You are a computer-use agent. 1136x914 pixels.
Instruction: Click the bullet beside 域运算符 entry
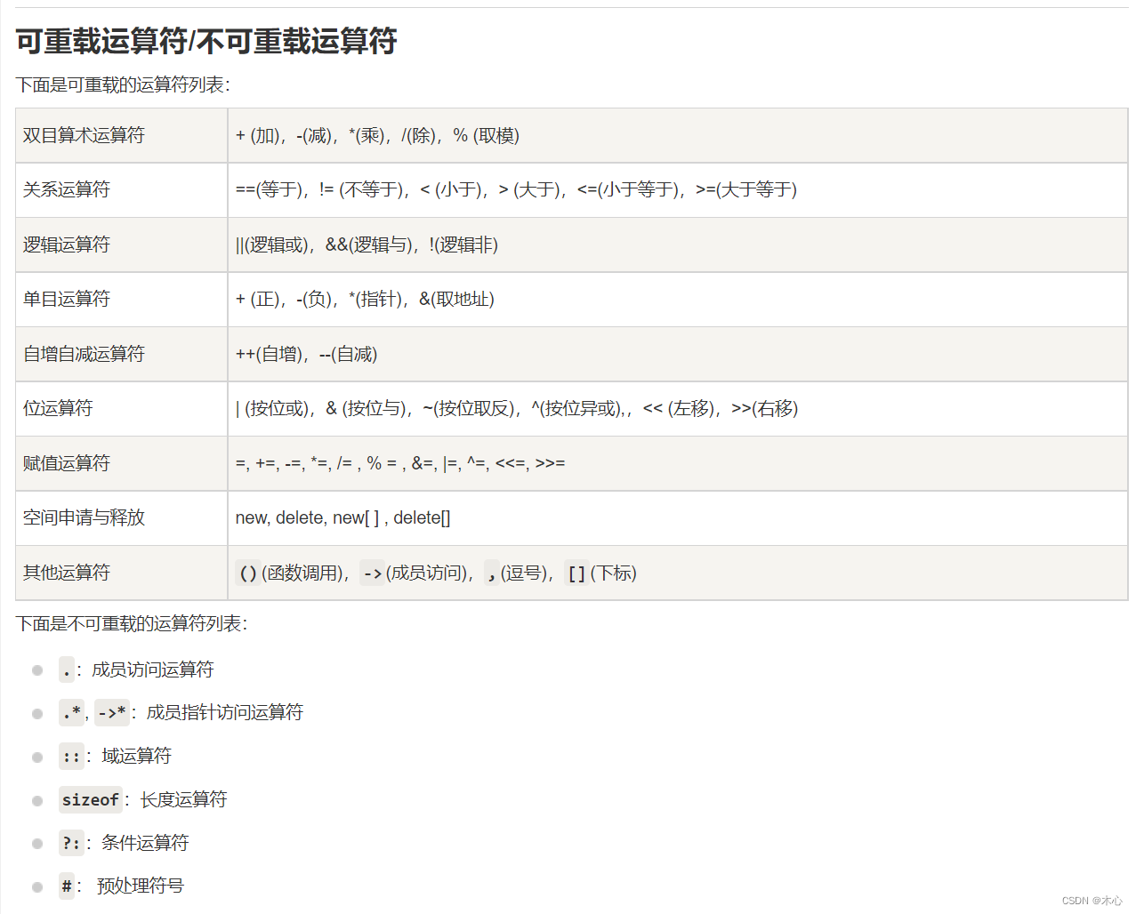tap(36, 757)
